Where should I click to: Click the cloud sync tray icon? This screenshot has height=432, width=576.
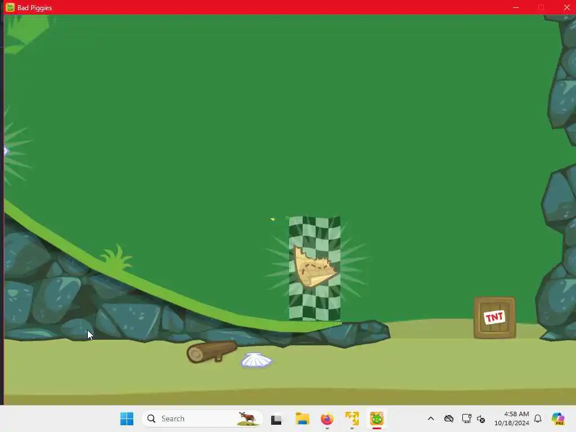pyautogui.click(x=448, y=418)
